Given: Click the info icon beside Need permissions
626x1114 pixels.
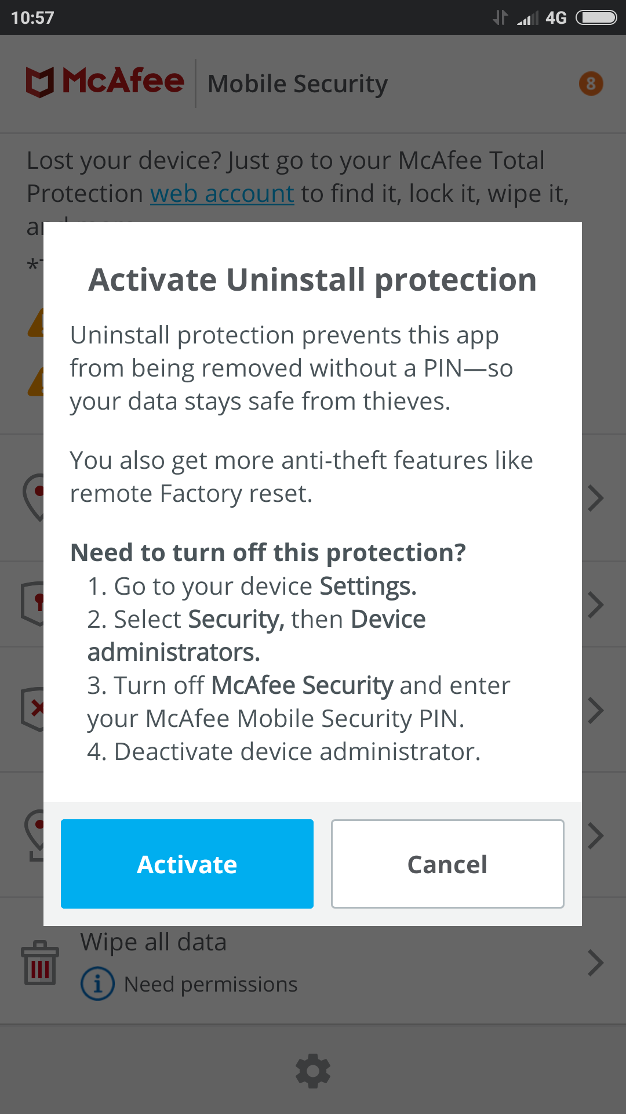Looking at the screenshot, I should pyautogui.click(x=97, y=983).
